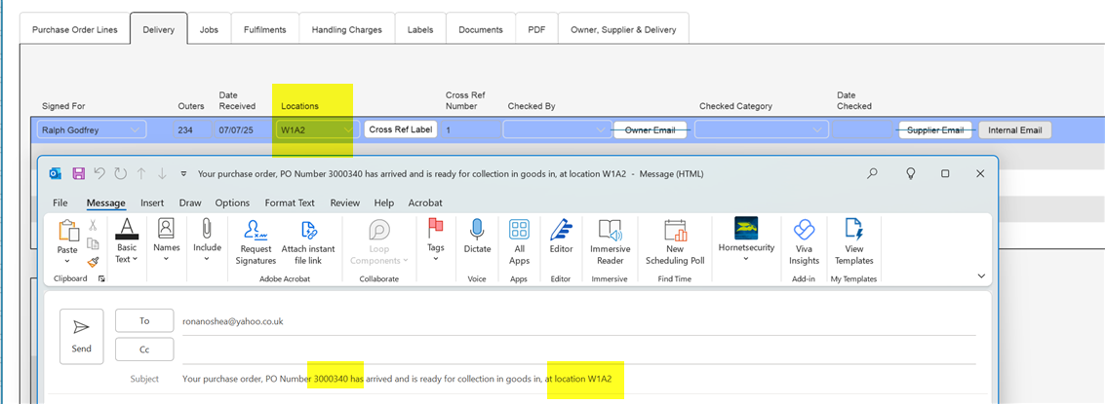Open the Documents tab

pos(481,29)
